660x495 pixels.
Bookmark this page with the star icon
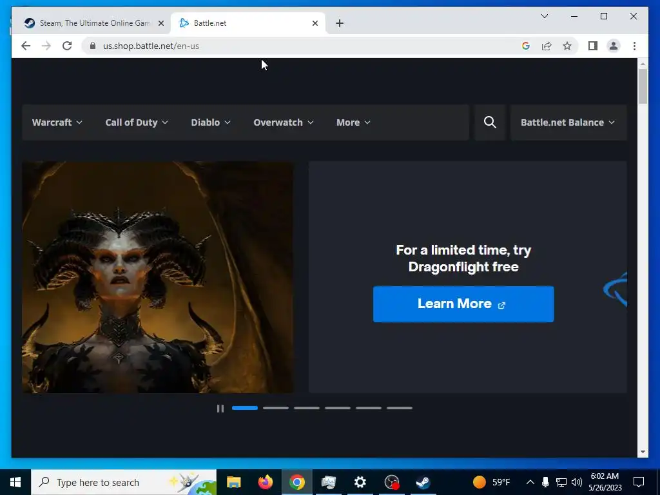click(x=567, y=46)
